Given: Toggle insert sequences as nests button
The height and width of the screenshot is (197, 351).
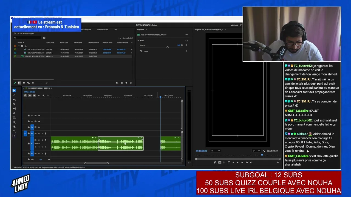Looking at the screenshot, I should point(25,95).
